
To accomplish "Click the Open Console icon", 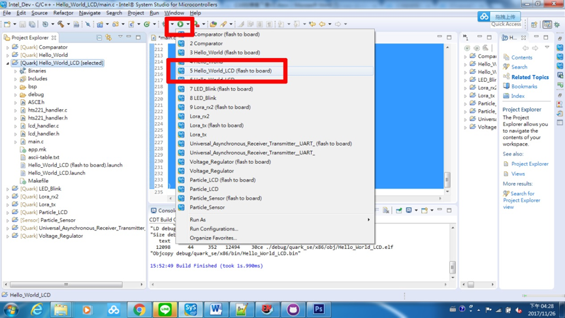I will [x=424, y=210].
